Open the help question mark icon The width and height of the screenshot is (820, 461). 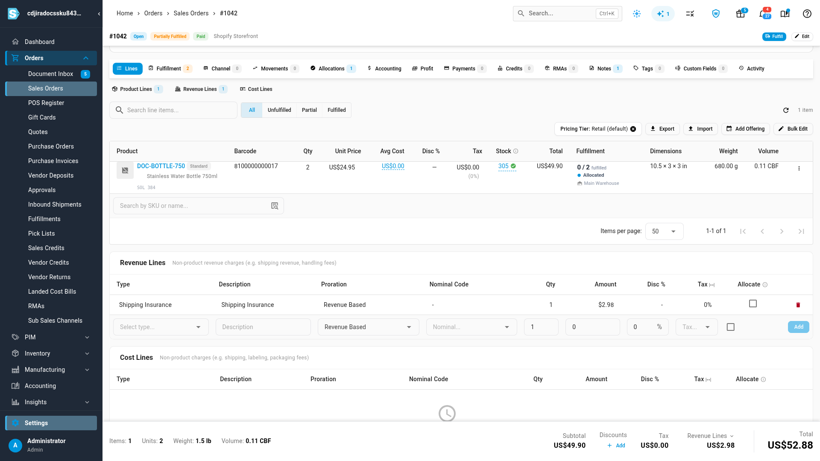(807, 14)
